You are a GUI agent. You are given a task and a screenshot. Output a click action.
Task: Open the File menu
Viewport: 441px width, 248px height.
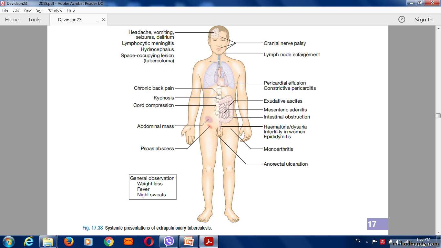pos(5,10)
